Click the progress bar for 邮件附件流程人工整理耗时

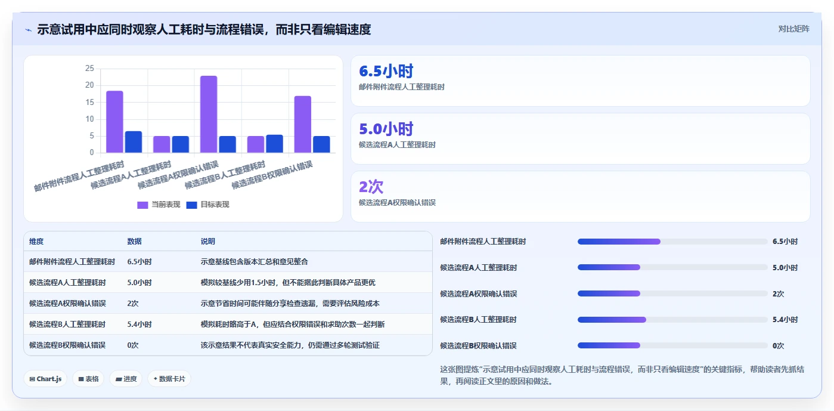(x=672, y=242)
